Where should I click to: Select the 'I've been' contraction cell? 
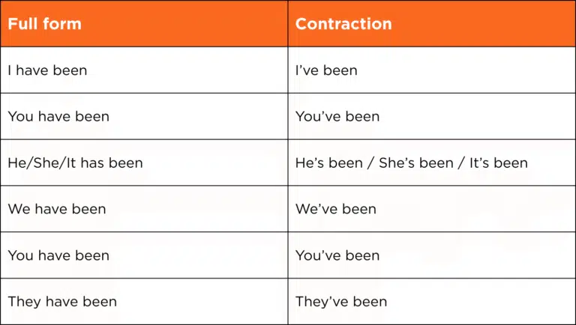click(x=326, y=70)
